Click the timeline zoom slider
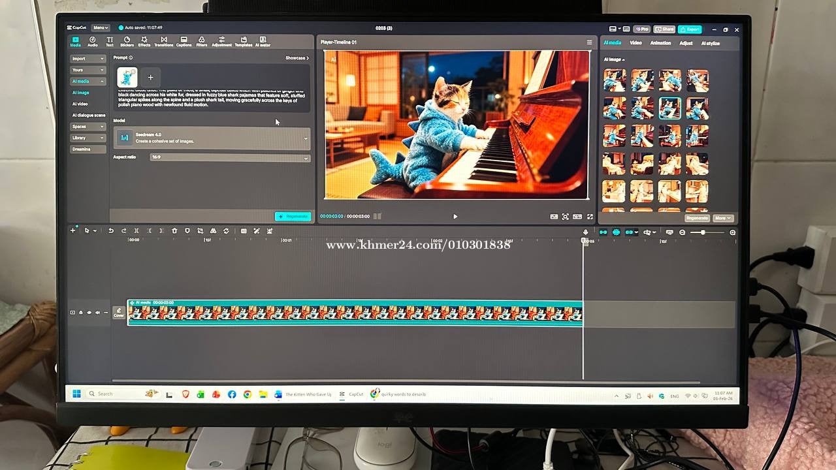This screenshot has width=836, height=470. click(x=703, y=232)
